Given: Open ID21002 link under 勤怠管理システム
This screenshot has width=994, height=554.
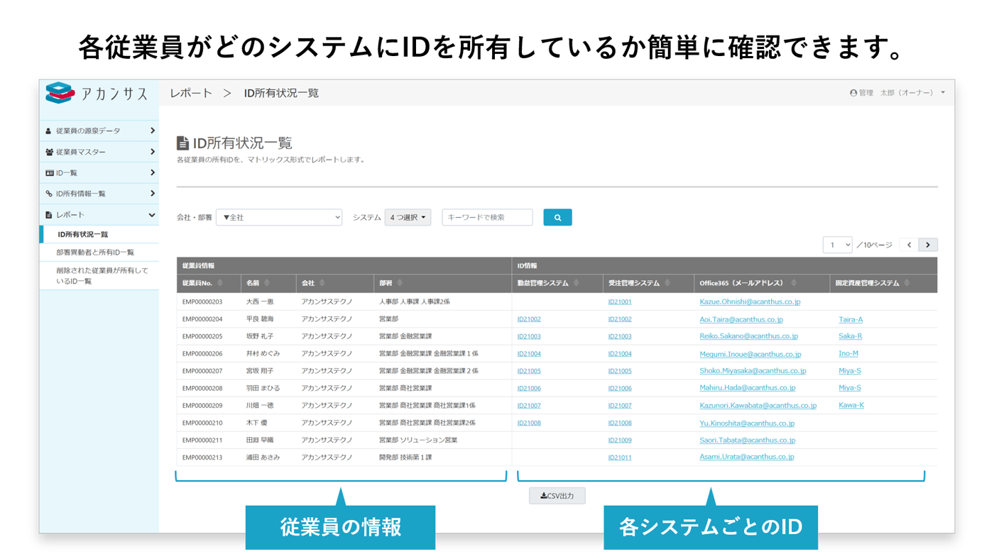Looking at the screenshot, I should click(529, 319).
